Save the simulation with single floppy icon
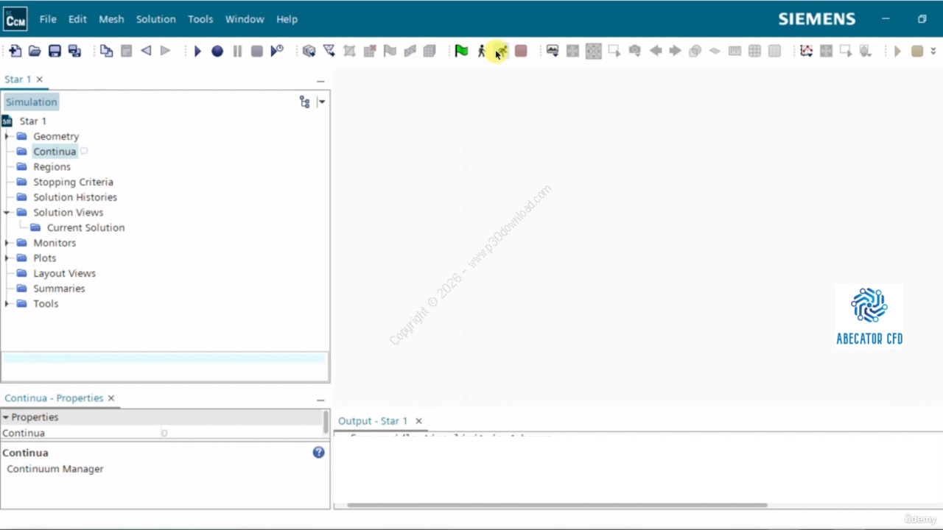This screenshot has width=943, height=530. (x=55, y=51)
